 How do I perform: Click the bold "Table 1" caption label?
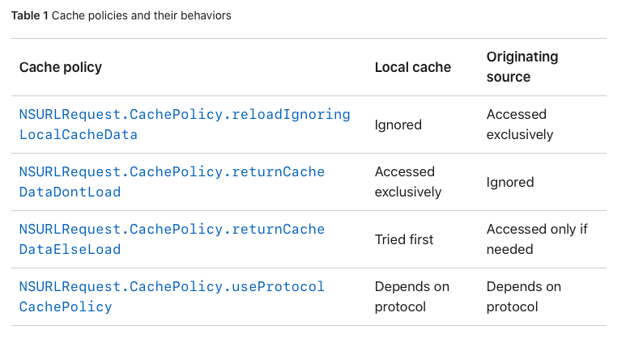click(29, 16)
